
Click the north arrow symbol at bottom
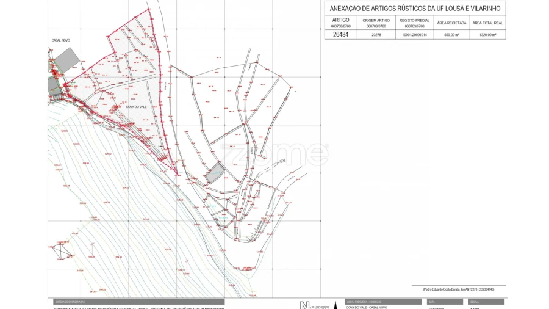tap(304, 305)
